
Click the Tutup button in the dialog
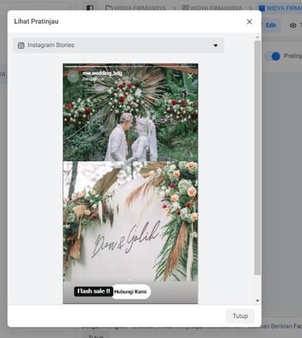(240, 316)
